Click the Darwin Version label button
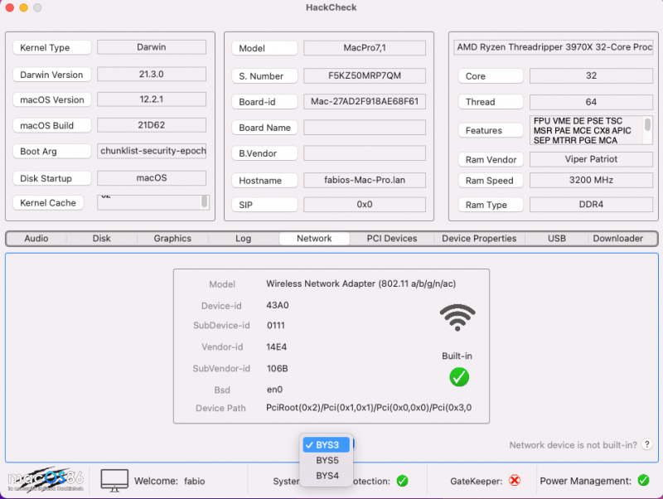This screenshot has width=663, height=499. click(52, 75)
